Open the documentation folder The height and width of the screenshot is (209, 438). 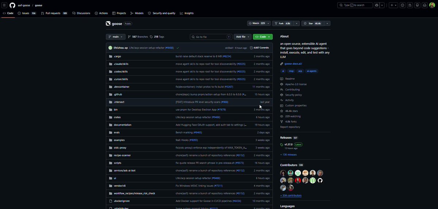coord(122,125)
